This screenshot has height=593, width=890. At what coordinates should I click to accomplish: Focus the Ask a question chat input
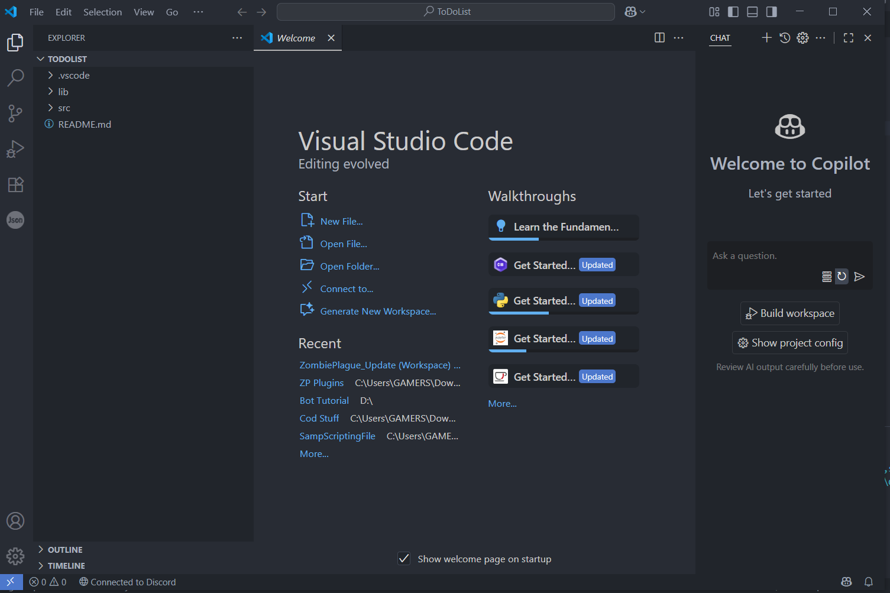point(790,255)
